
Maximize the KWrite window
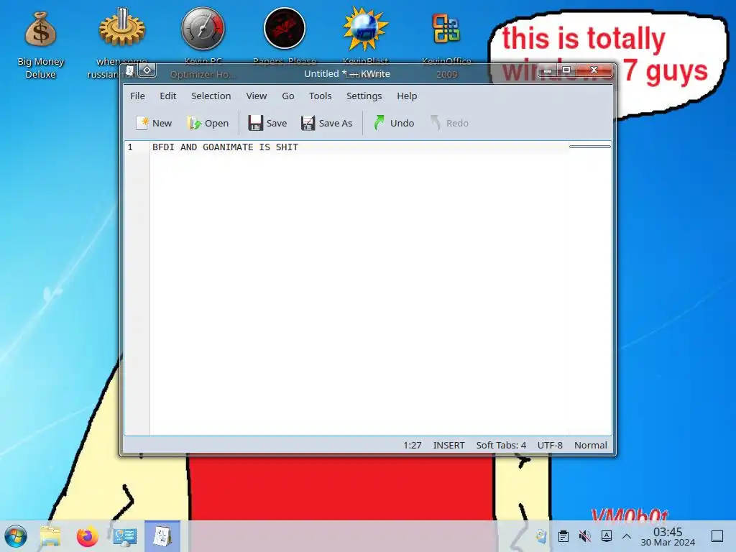[566, 70]
